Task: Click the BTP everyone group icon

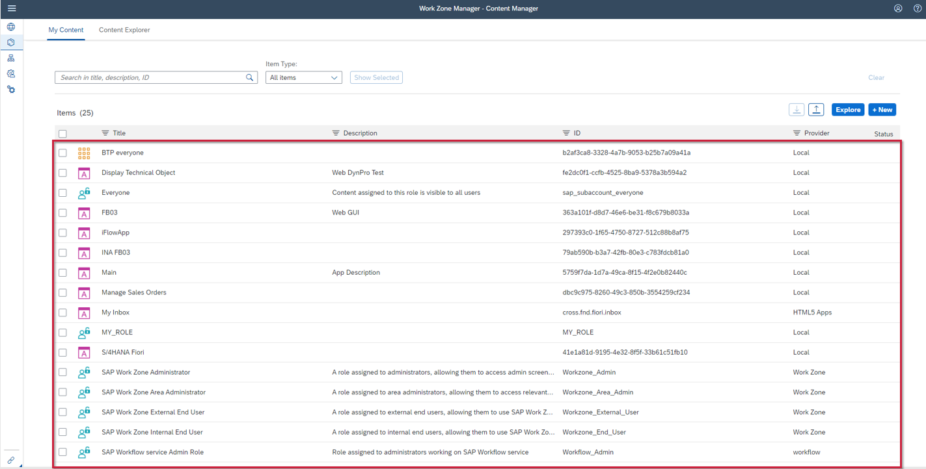Action: point(84,153)
